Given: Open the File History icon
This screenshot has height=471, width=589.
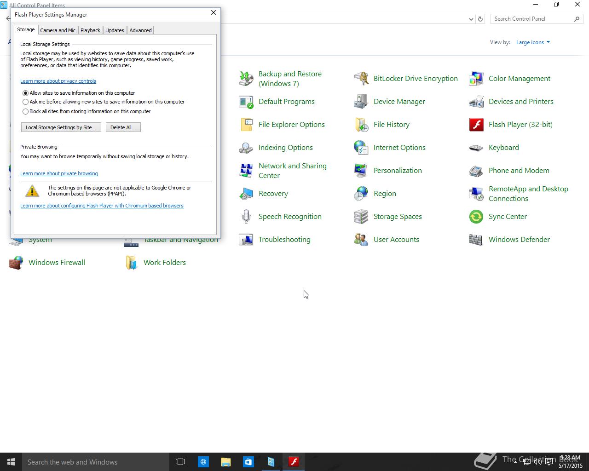Looking at the screenshot, I should 361,125.
